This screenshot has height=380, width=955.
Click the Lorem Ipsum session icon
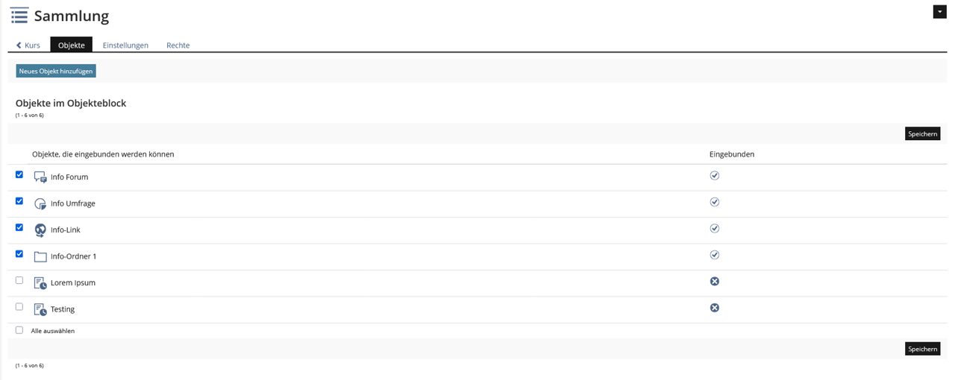tap(40, 283)
